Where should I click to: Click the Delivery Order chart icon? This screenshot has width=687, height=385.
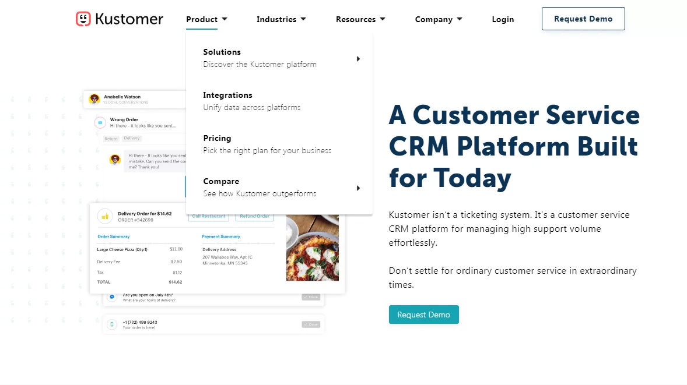105,217
